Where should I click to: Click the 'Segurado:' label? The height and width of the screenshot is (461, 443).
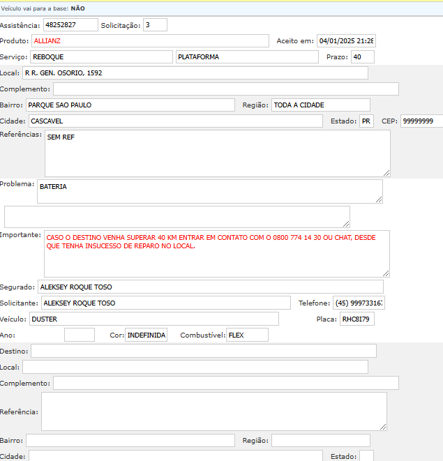[17, 287]
